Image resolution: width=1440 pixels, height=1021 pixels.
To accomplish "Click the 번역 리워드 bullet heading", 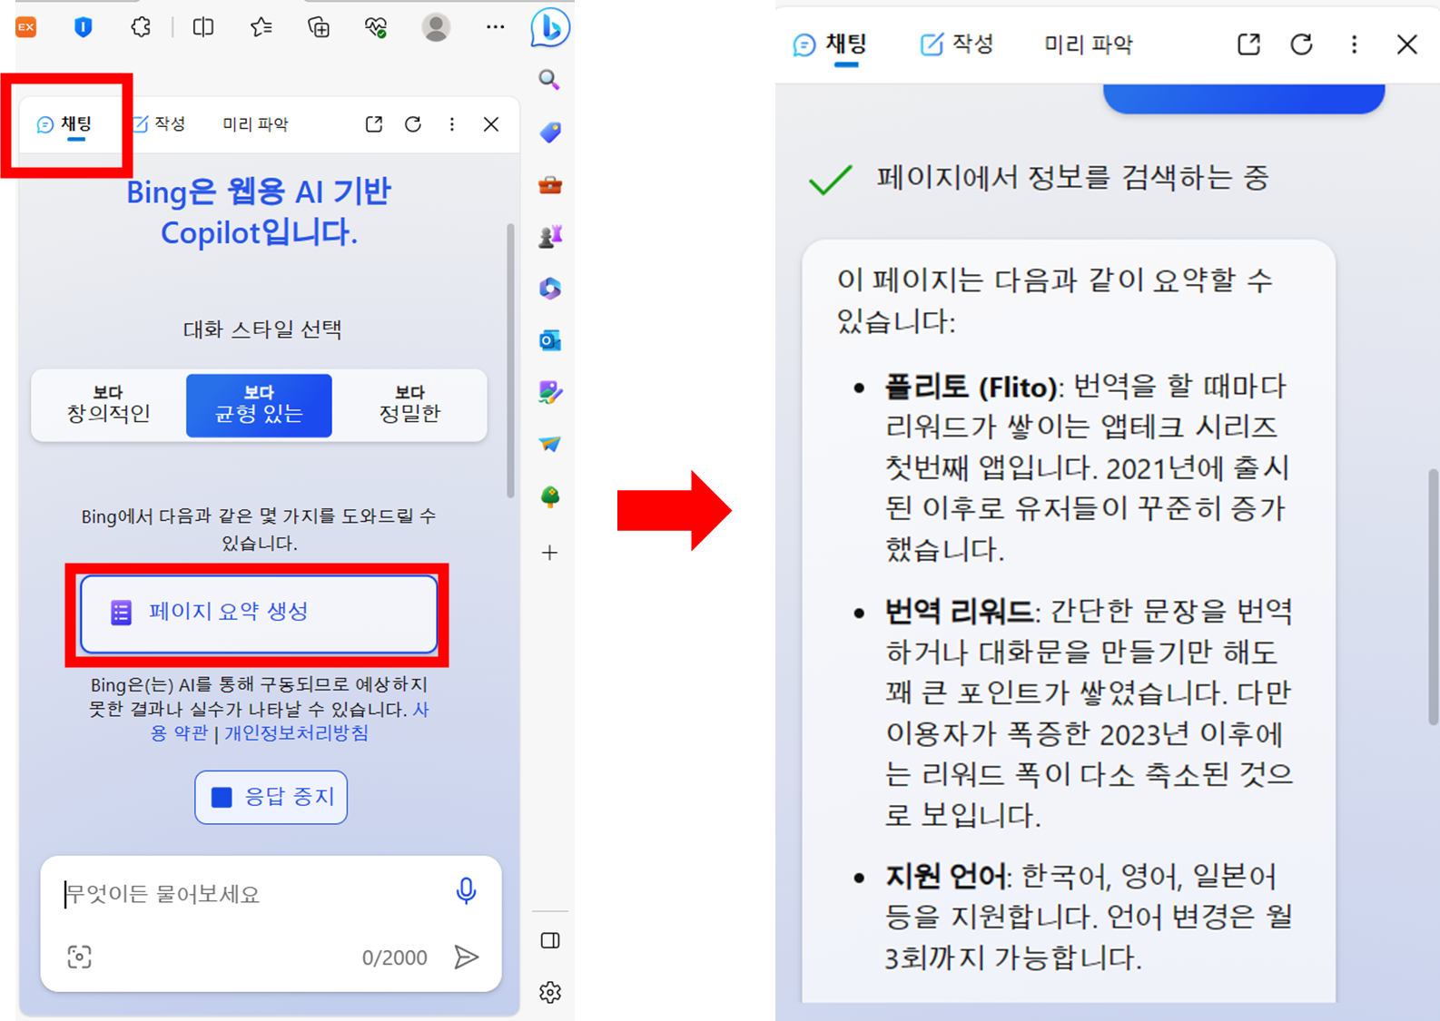I will click(x=958, y=612).
